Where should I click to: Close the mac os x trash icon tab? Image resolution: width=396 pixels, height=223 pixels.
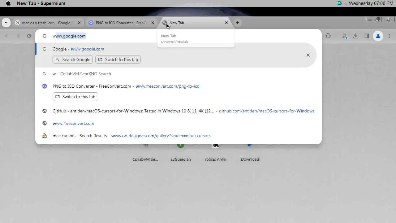coord(79,23)
